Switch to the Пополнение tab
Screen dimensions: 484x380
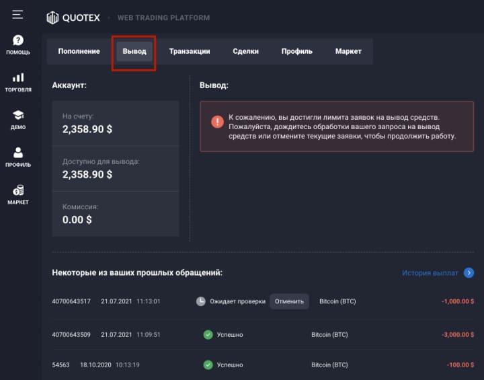(x=79, y=51)
